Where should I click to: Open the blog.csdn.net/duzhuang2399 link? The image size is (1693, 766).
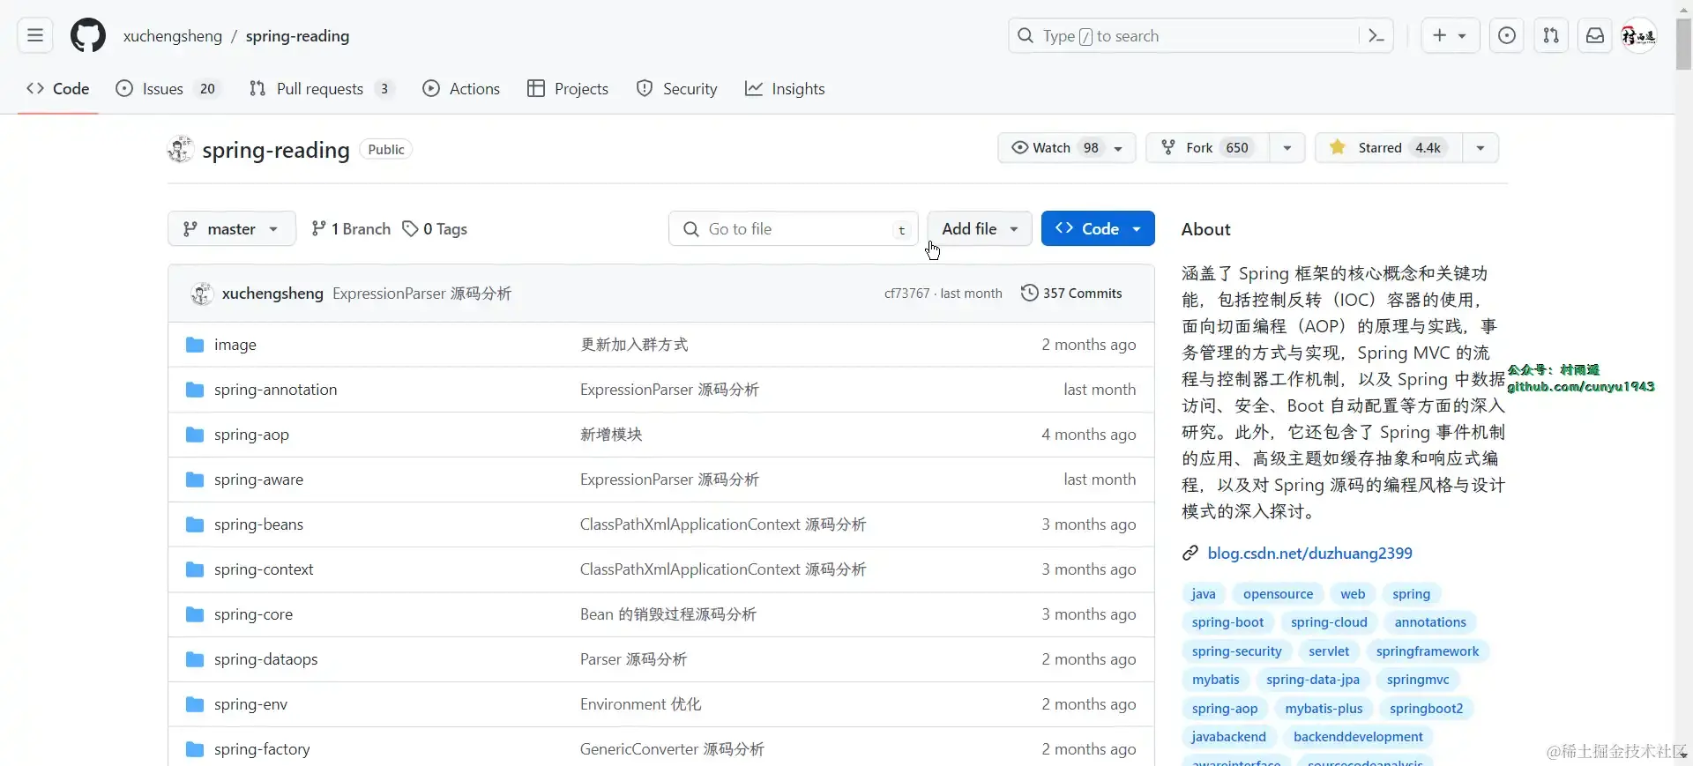1309,553
